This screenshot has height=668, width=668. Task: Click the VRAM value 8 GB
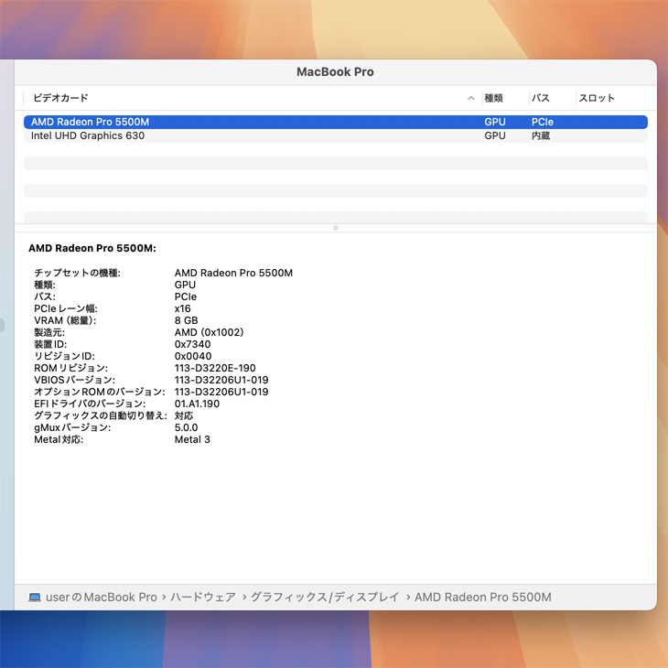click(x=186, y=320)
